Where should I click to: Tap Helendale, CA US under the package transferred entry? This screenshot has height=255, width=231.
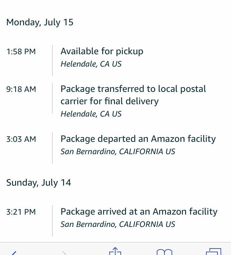tap(91, 114)
